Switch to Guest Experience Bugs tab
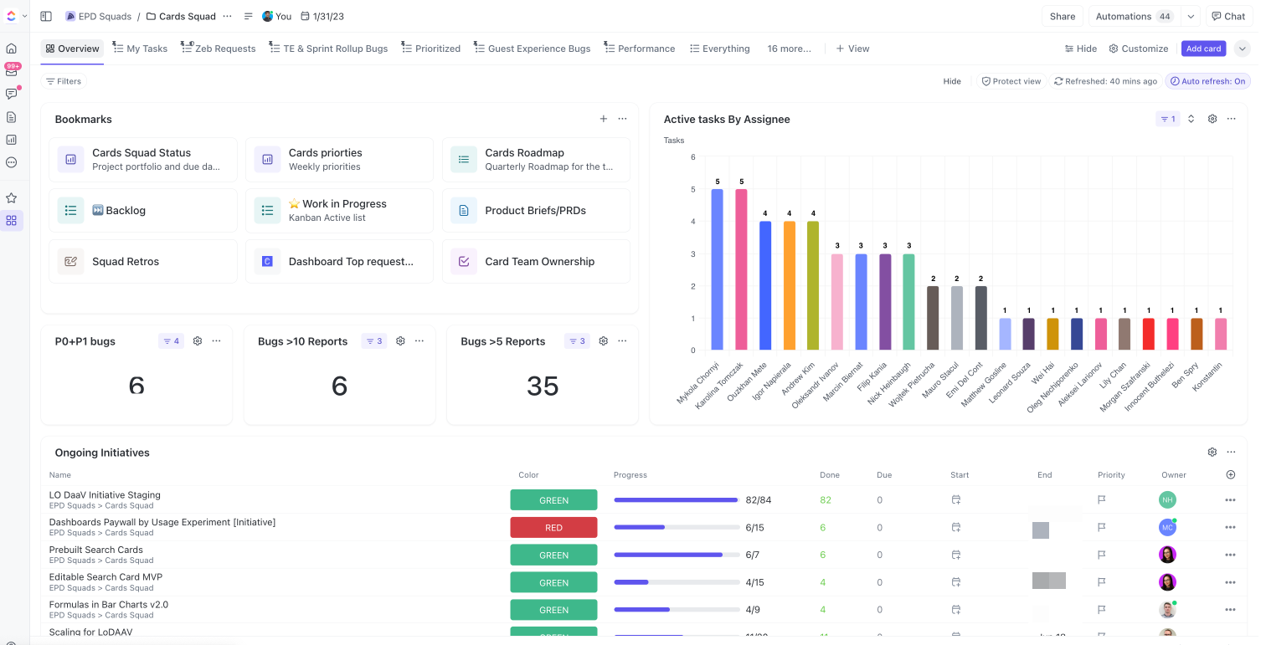The image size is (1266, 645). pos(533,49)
